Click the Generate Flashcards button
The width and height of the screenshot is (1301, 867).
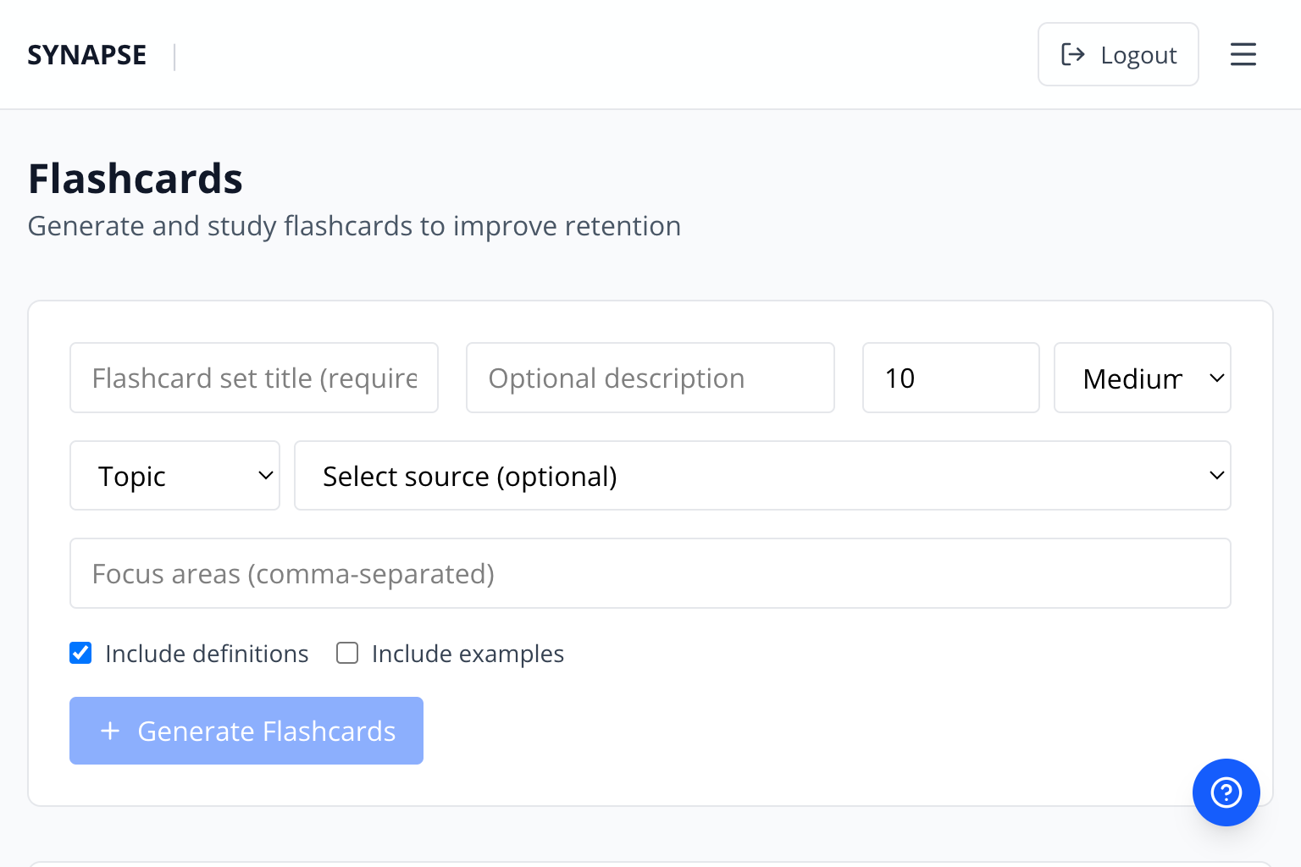click(246, 731)
